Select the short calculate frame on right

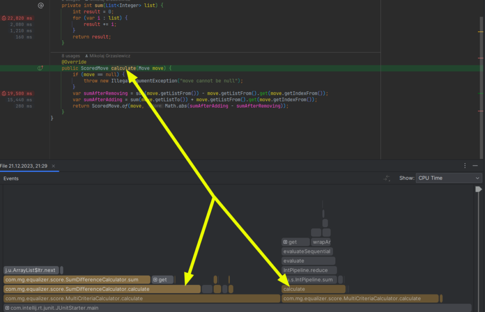[314, 289]
